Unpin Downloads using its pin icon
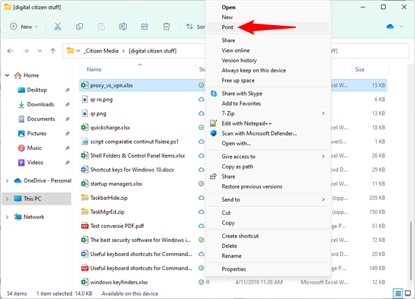This screenshot has width=415, height=299. click(x=67, y=104)
